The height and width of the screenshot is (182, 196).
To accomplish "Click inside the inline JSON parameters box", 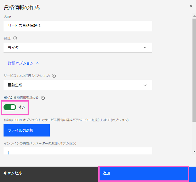I will coord(77,151).
